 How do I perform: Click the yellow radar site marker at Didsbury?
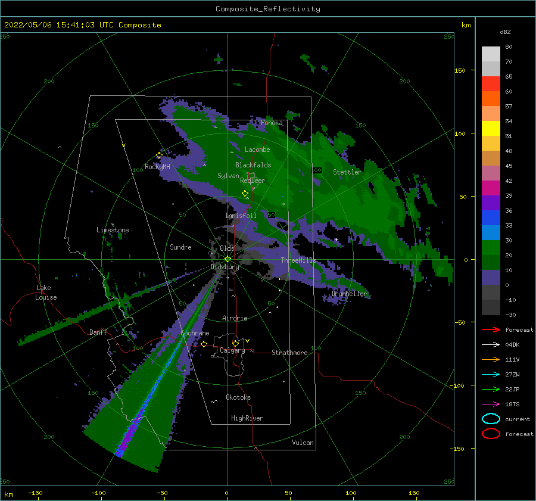[228, 259]
